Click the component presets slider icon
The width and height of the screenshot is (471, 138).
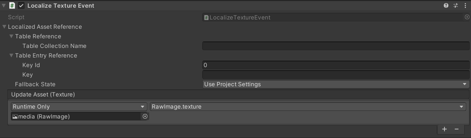click(x=456, y=5)
